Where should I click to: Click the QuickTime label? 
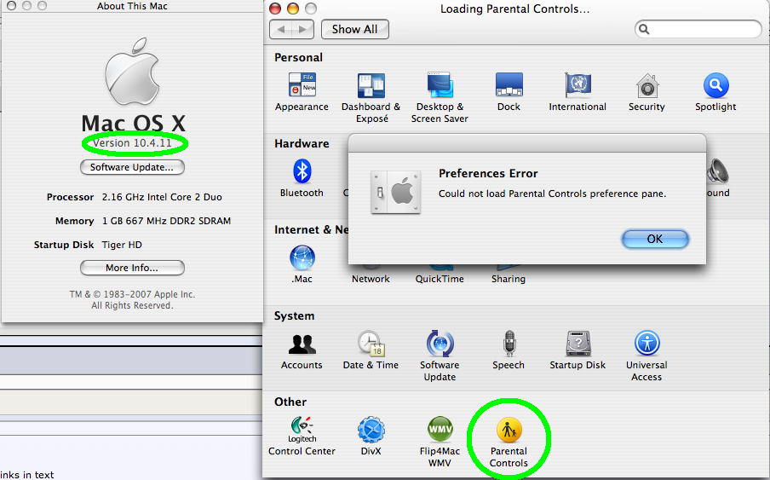click(440, 279)
